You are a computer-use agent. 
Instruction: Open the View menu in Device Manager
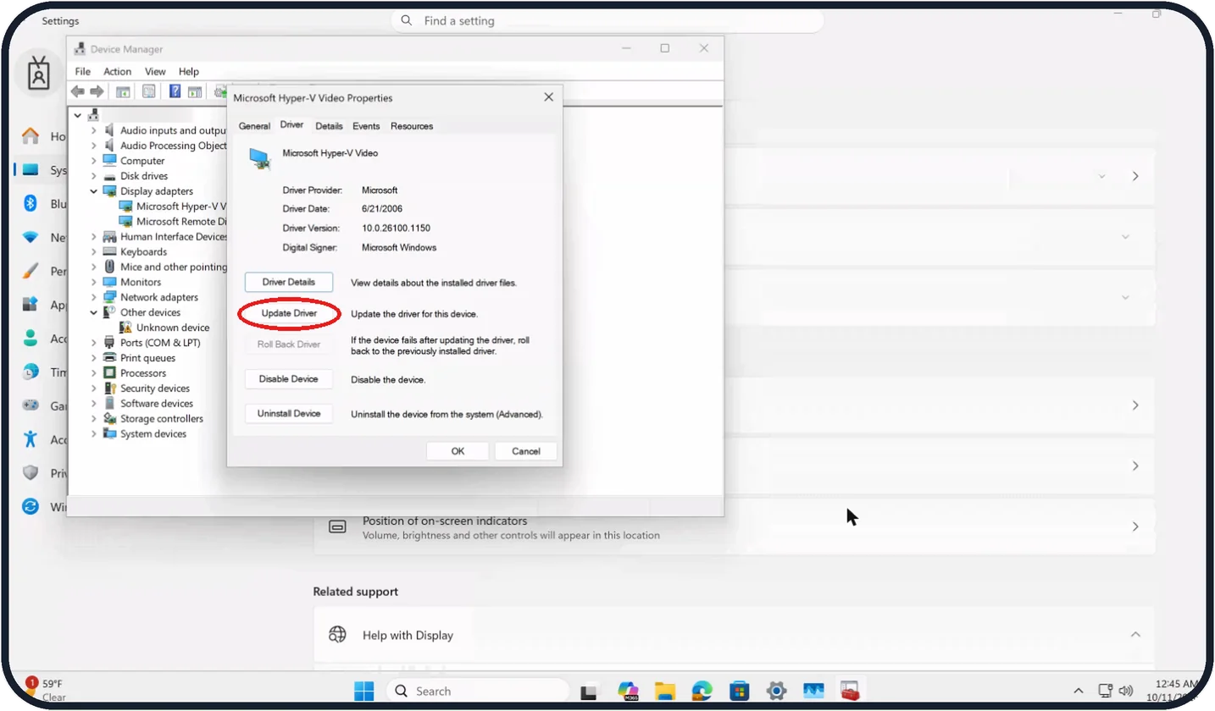click(x=155, y=72)
